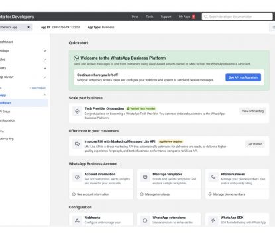Click the WhatsApp extensions card icon
This screenshot has width=275, height=238.
[145, 220]
